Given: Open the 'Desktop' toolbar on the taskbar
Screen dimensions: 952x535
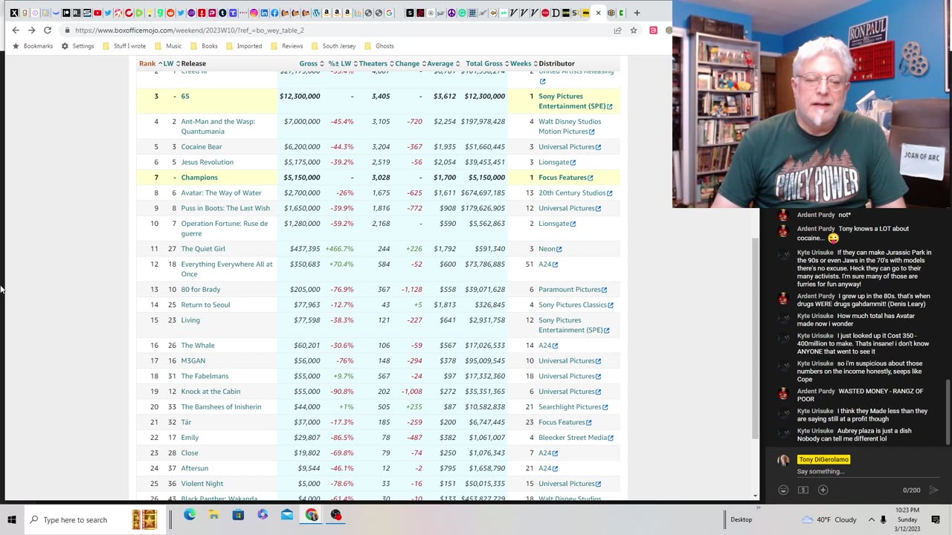Looking at the screenshot, I should (741, 519).
